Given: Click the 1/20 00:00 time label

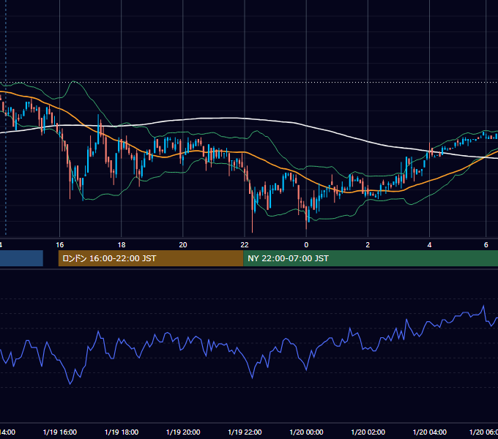Looking at the screenshot, I should pyautogui.click(x=306, y=432).
